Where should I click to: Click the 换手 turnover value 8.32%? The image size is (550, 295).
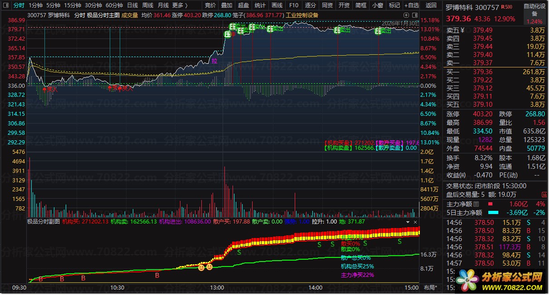pyautogui.click(x=482, y=158)
